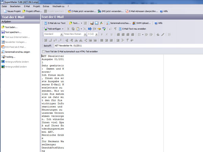Expand the Feld einfügen dropdown arrow

coord(63,29)
